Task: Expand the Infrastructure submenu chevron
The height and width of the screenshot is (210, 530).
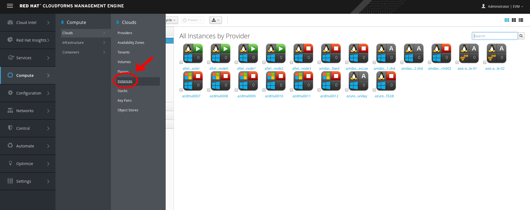Action: point(104,42)
